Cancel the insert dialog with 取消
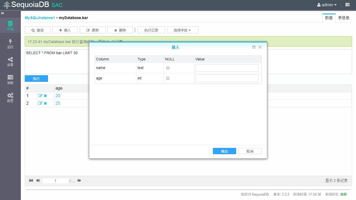 pyautogui.click(x=250, y=151)
